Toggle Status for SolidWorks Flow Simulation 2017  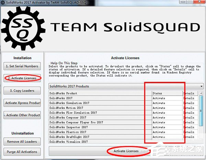167,113
